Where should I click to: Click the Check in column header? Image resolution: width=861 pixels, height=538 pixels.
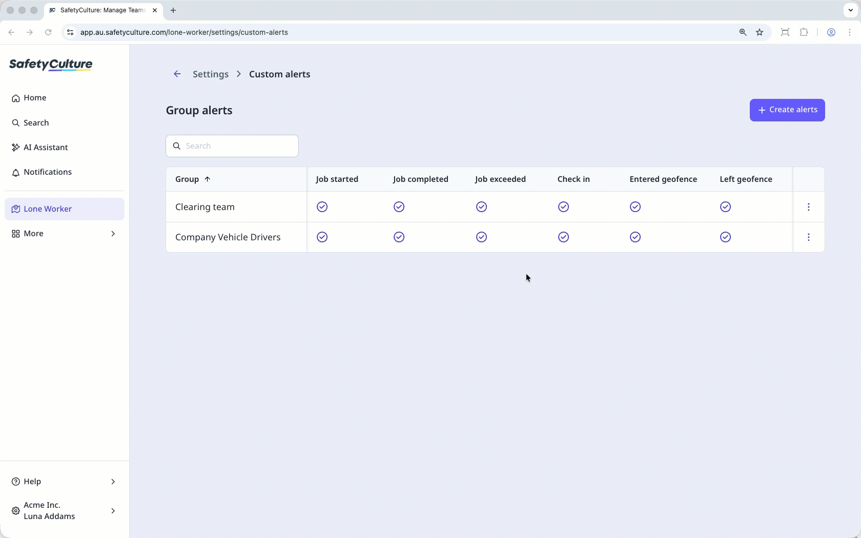click(x=573, y=179)
